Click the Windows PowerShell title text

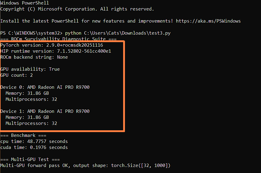click(x=25, y=3)
